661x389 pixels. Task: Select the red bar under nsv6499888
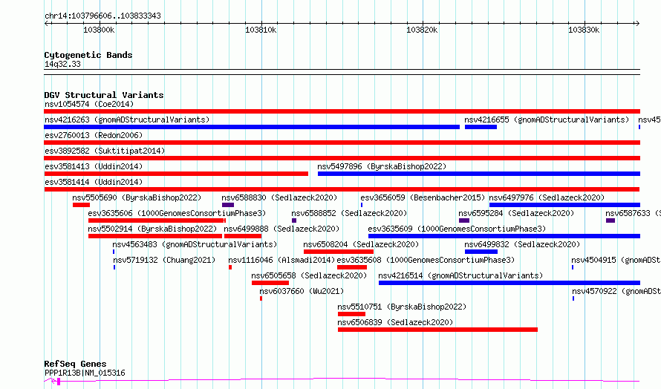coord(243,236)
